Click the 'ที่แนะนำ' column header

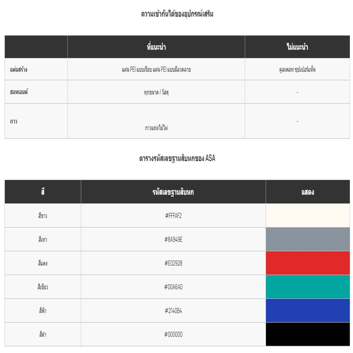tap(156, 47)
